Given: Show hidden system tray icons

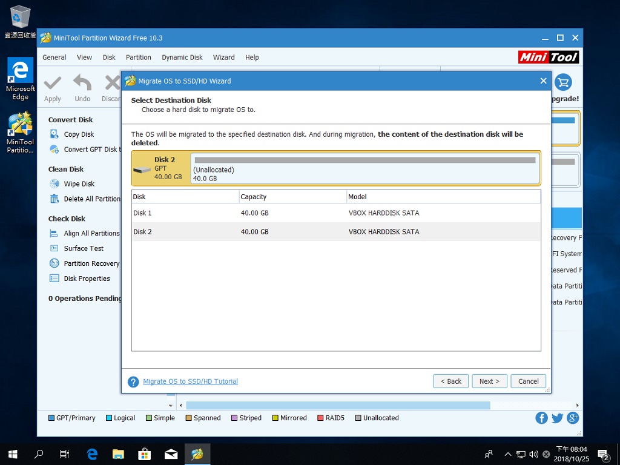Looking at the screenshot, I should tap(508, 454).
